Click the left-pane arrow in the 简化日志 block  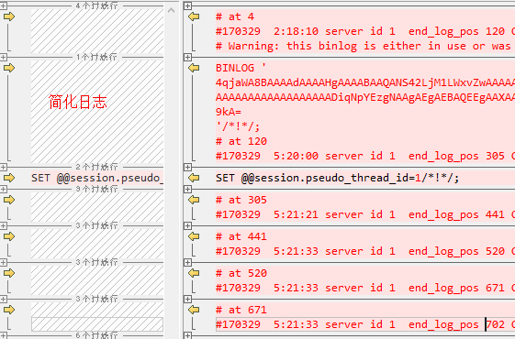point(9,68)
